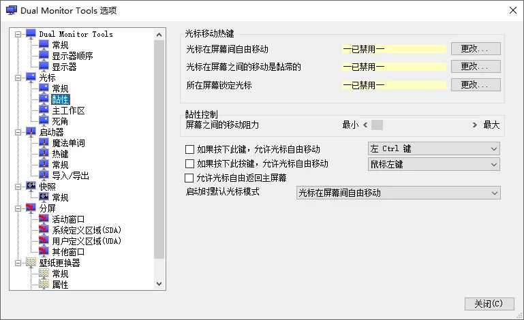This screenshot has width=524, height=320.
Task: Click the icon next to 死角
Action: coord(44,121)
